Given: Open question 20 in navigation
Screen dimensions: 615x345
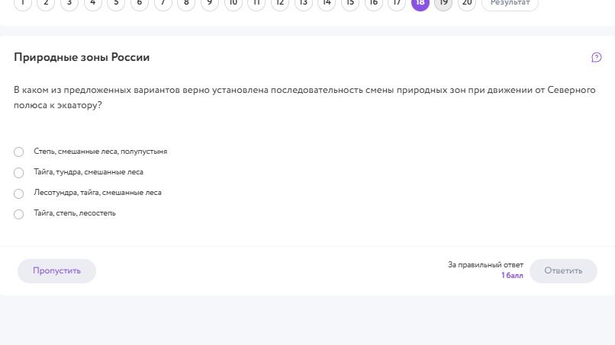Looking at the screenshot, I should [x=467, y=3].
